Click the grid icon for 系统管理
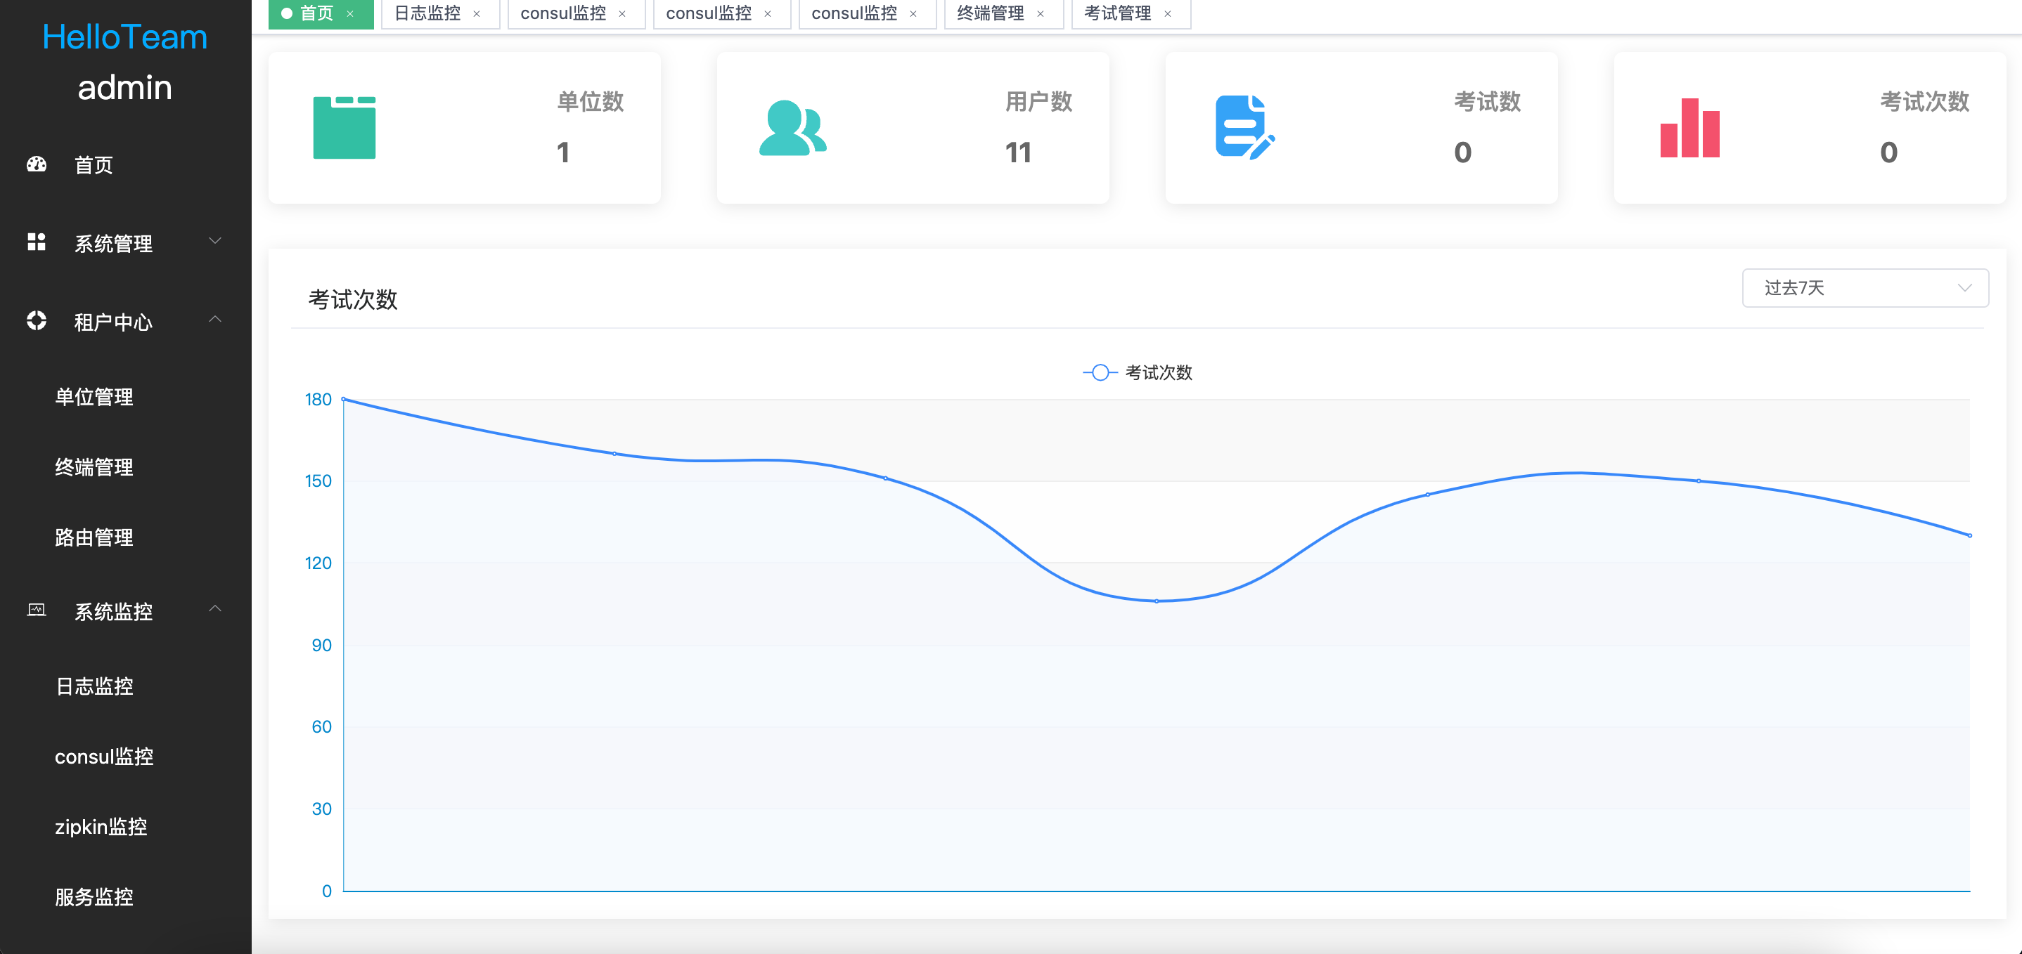 point(37,242)
